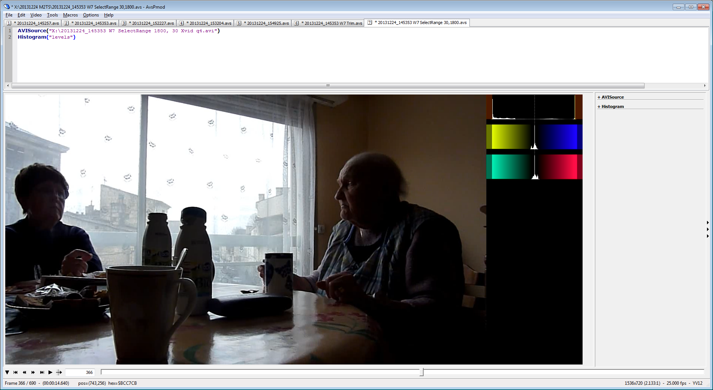
Task: Toggle the video preview with down triangle
Action: [x=7, y=372]
